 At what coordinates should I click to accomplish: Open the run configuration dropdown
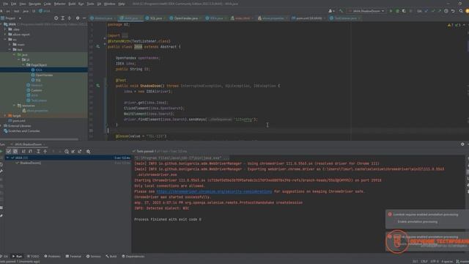[x=366, y=11]
